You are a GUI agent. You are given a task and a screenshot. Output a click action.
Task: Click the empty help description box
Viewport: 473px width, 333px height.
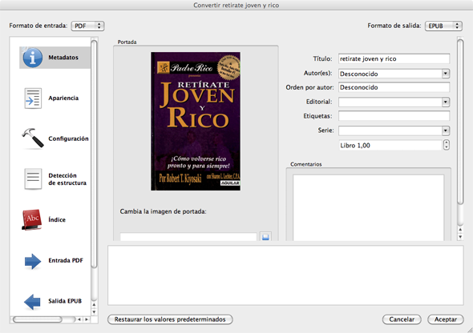click(x=285, y=275)
